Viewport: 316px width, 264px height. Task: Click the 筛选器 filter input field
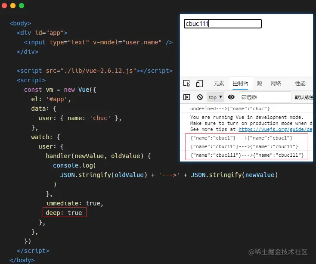tap(265, 97)
